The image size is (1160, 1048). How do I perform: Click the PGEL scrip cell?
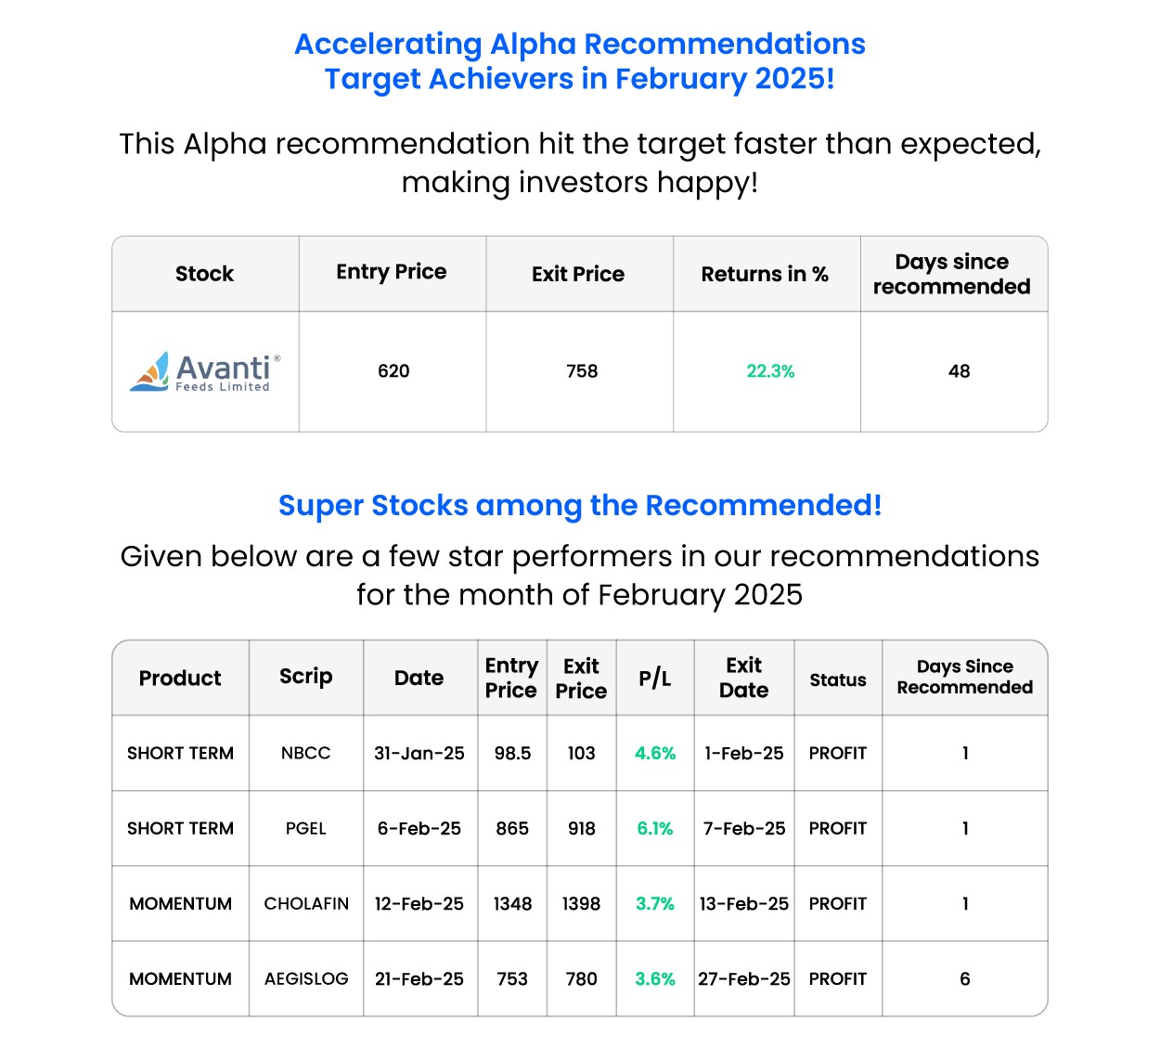click(305, 828)
